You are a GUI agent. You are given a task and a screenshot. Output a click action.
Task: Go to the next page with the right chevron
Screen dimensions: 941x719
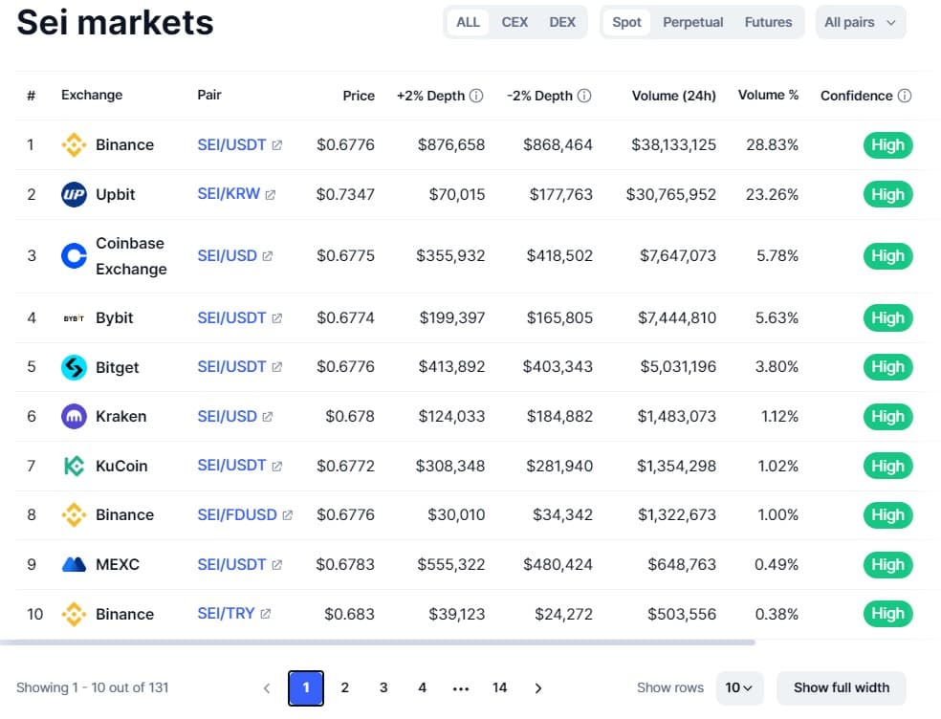538,687
